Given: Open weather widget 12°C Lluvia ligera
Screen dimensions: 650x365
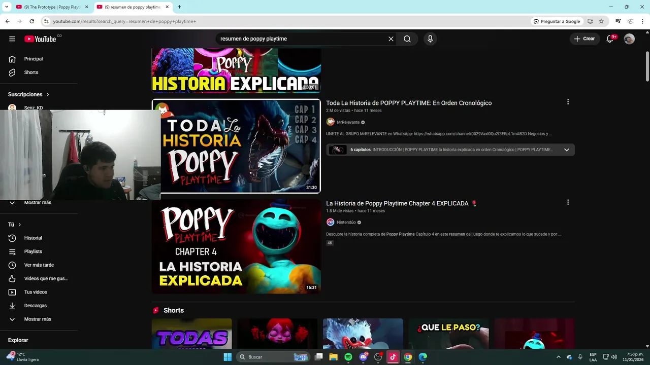Looking at the screenshot, I should tap(23, 356).
